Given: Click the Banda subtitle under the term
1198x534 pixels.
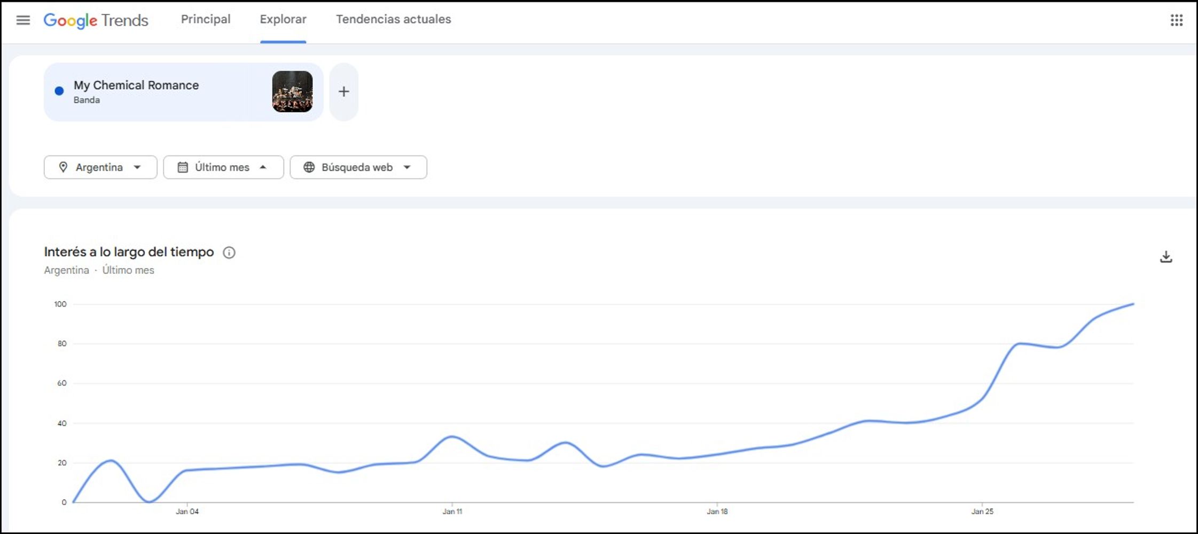Looking at the screenshot, I should (87, 100).
